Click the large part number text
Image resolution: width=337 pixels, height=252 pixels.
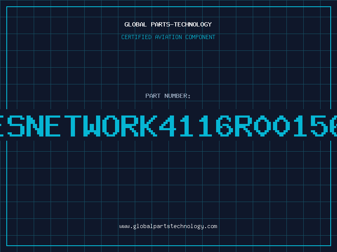click(x=168, y=126)
